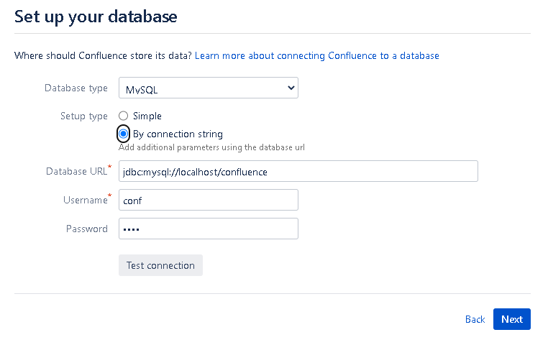This screenshot has height=345, width=548.
Task: Focus the Username input field
Action: pyautogui.click(x=209, y=200)
